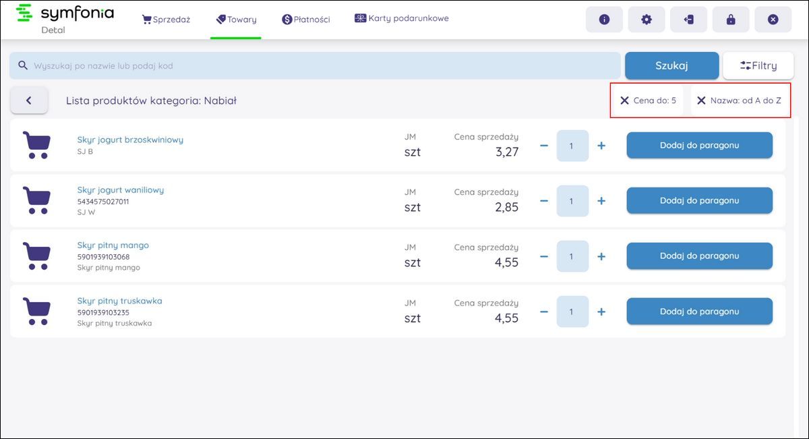809x439 pixels.
Task: Click price 2,85
Action: click(x=507, y=207)
